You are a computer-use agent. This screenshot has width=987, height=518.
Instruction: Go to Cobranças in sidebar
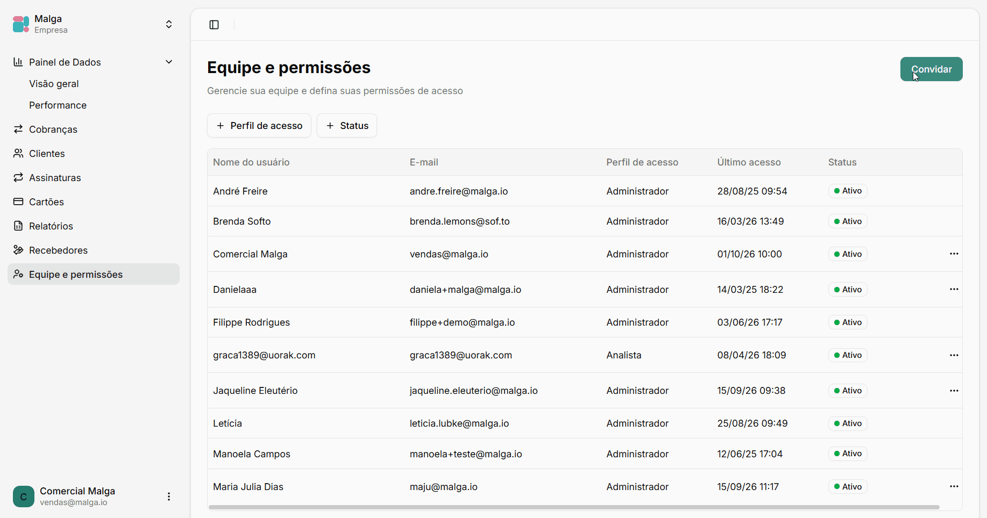click(53, 129)
